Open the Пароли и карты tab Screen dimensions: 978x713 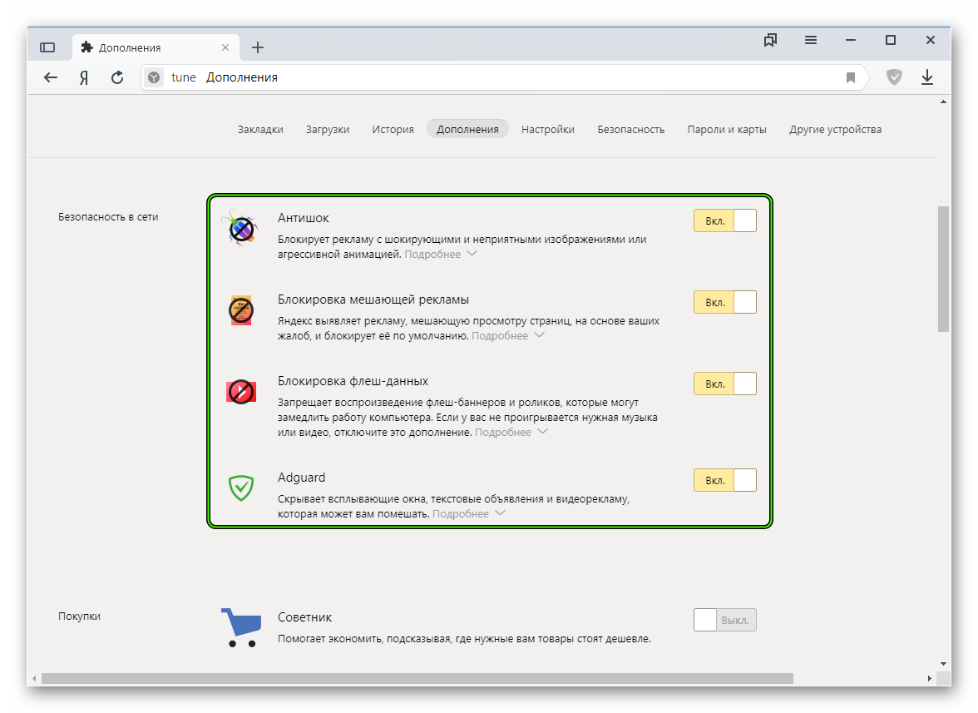click(x=727, y=129)
